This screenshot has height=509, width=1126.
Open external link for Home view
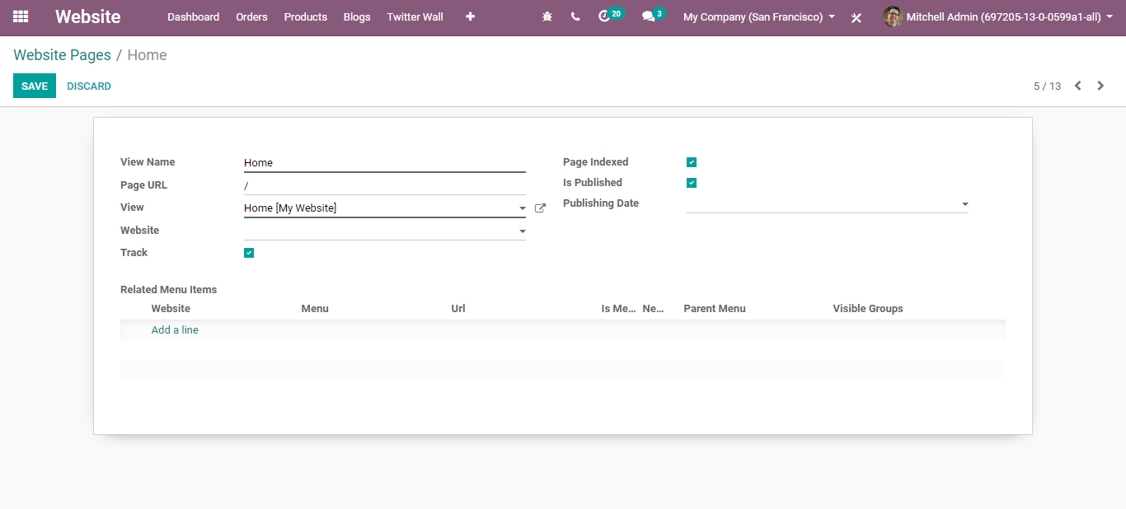(540, 208)
